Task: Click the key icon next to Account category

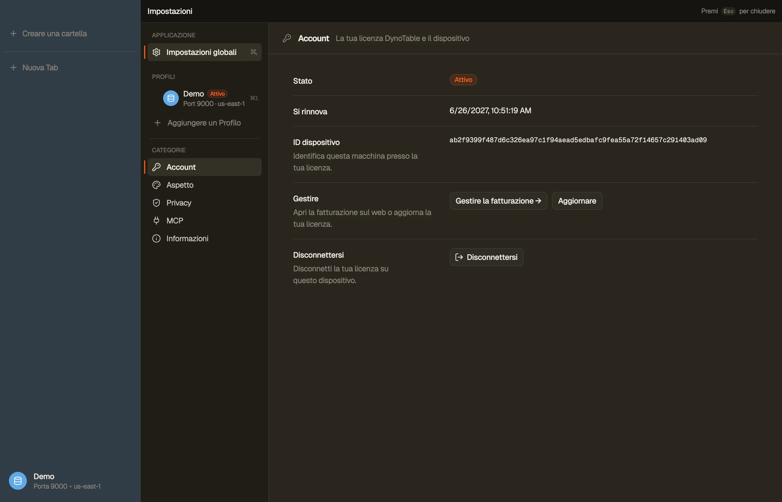Action: [x=156, y=167]
